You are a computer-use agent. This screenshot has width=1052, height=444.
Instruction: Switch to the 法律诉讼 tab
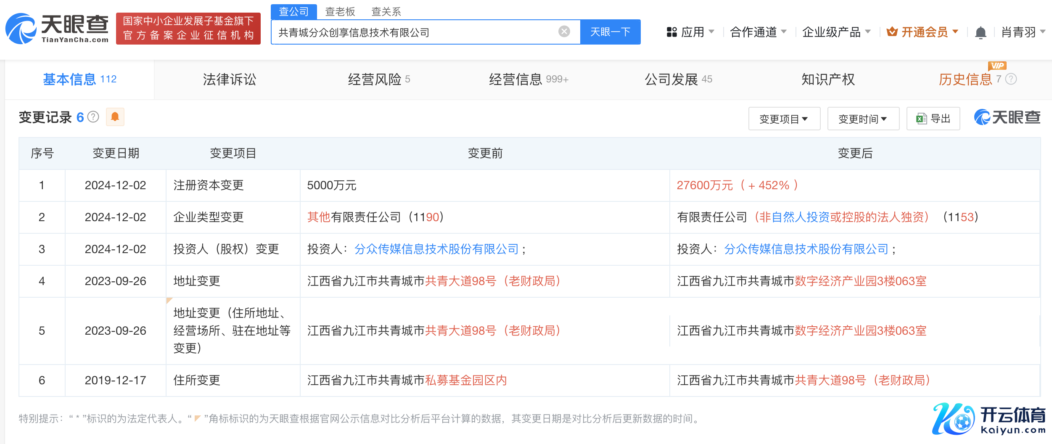click(x=229, y=79)
